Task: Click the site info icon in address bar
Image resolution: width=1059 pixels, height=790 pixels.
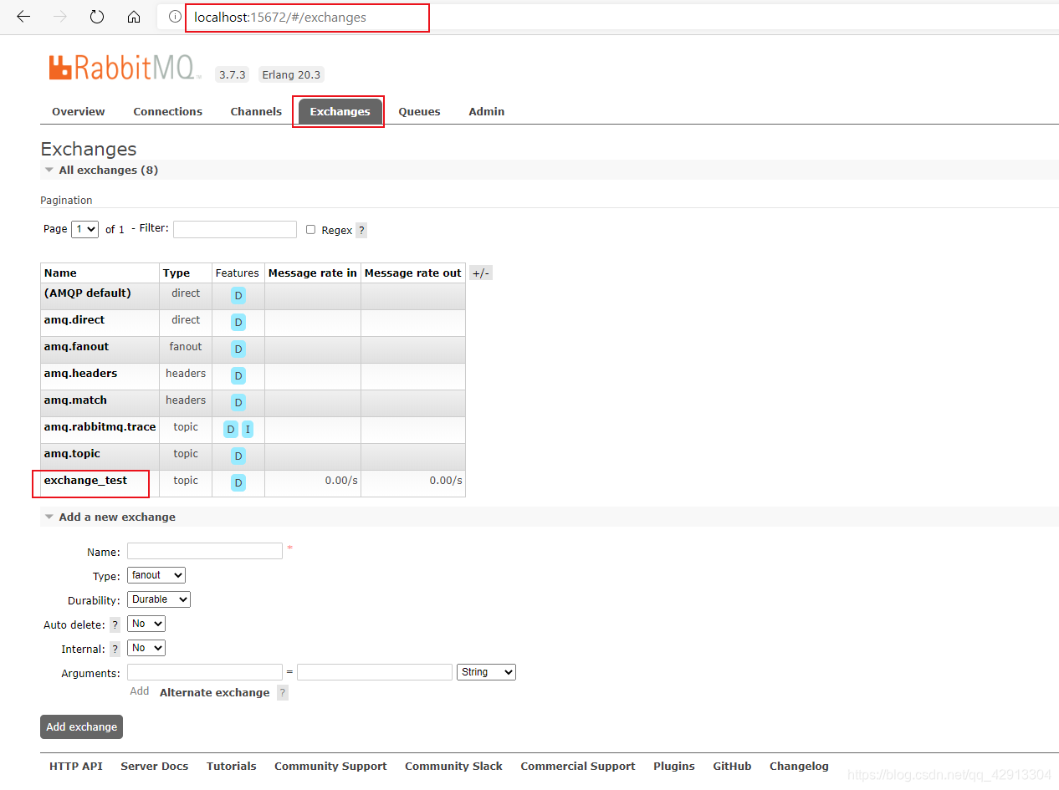Action: 175,17
